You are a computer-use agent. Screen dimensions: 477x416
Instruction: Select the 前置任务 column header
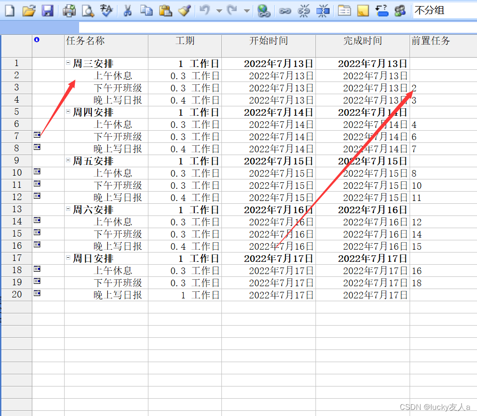[x=443, y=46]
